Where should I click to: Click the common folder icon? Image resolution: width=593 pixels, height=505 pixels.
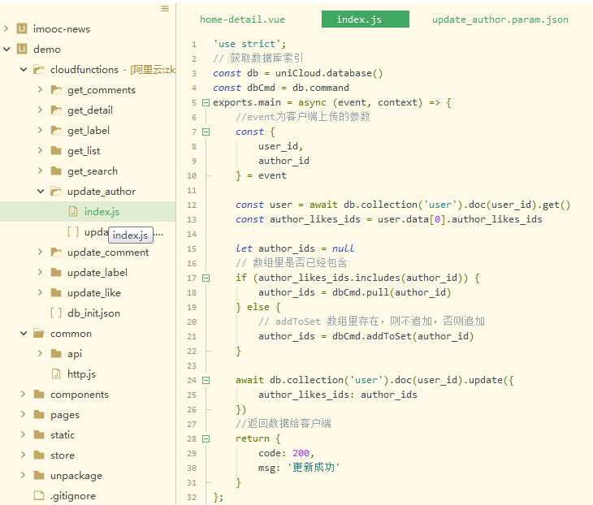(39, 333)
